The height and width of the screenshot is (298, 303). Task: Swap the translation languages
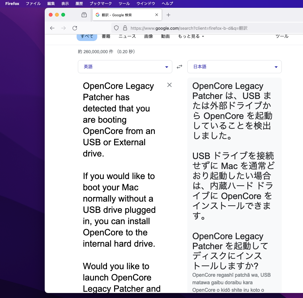coord(179,67)
